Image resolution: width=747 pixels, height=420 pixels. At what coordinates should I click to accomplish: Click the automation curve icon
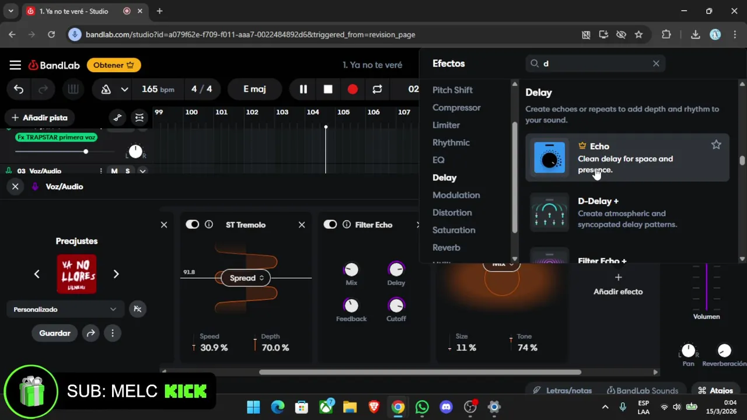click(118, 118)
